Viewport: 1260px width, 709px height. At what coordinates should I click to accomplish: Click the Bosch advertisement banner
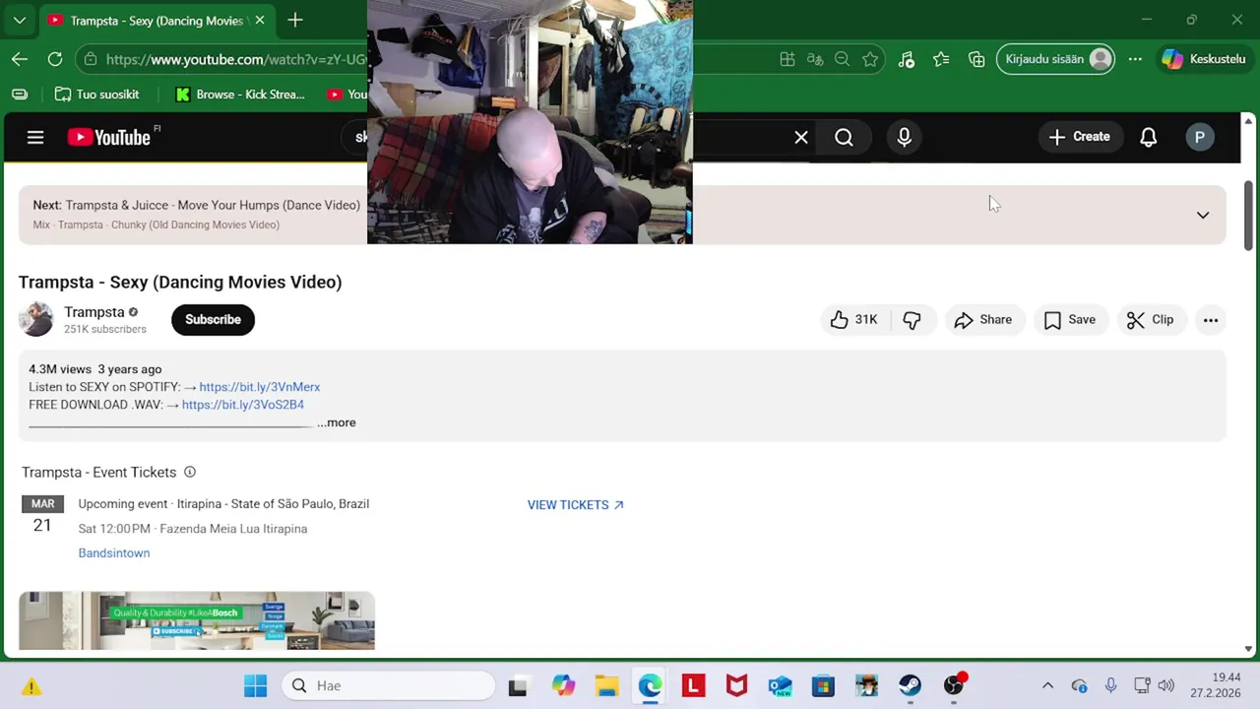[197, 620]
